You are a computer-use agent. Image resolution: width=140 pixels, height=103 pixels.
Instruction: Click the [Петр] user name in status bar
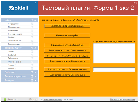pyautogui.click(x=32, y=99)
